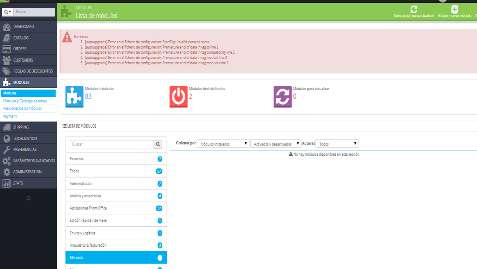The image size is (477, 269).
Task: Click the Parámetros avanzados gears icon
Action: click(7, 161)
